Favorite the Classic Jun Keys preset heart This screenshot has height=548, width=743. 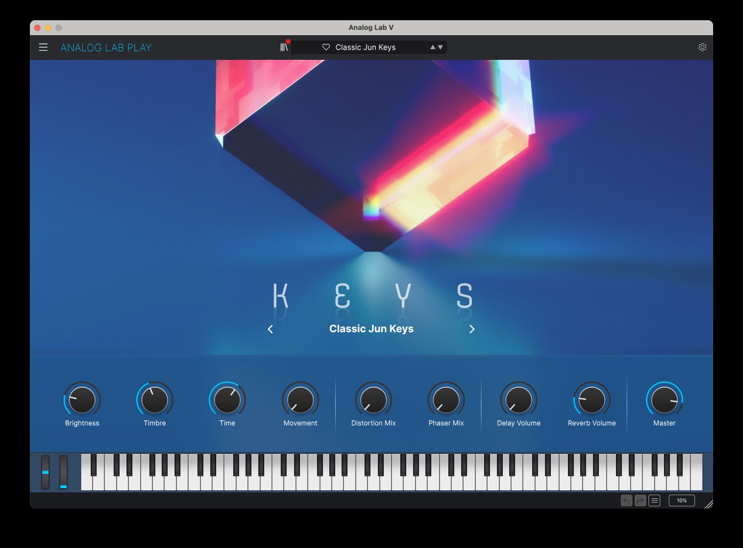(x=326, y=47)
